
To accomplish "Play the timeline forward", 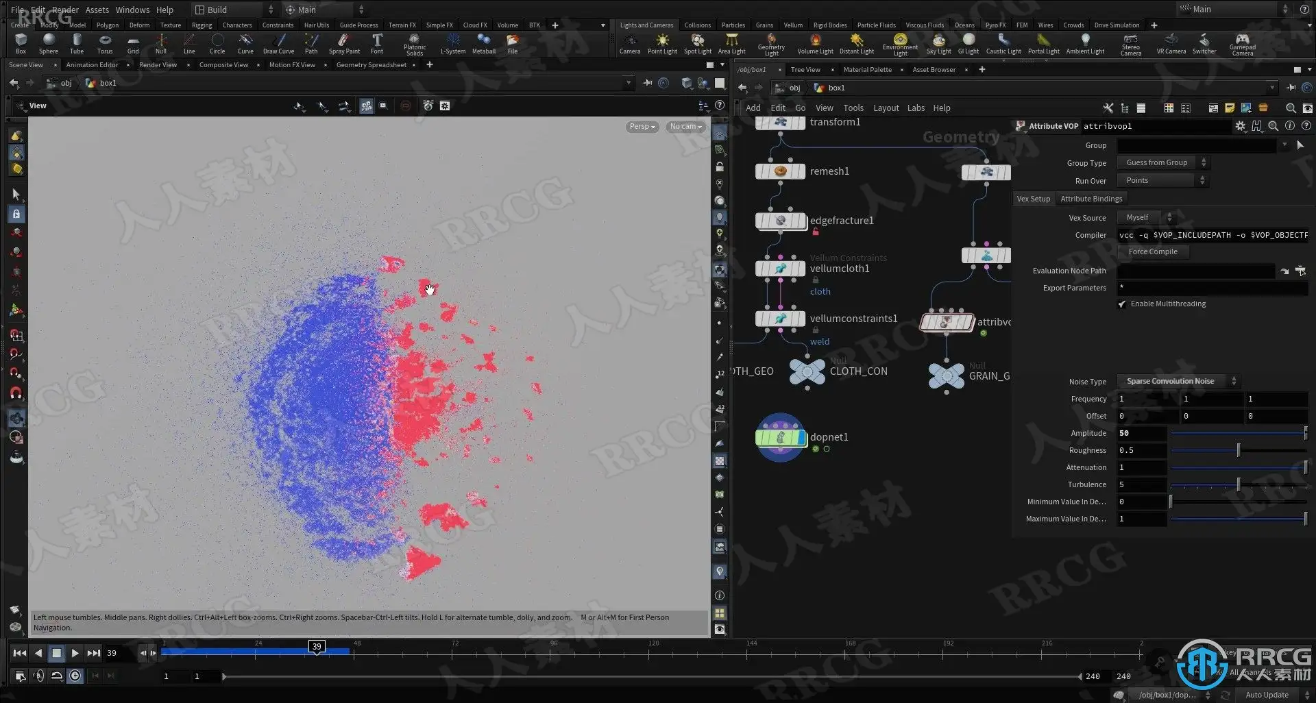I will (75, 653).
